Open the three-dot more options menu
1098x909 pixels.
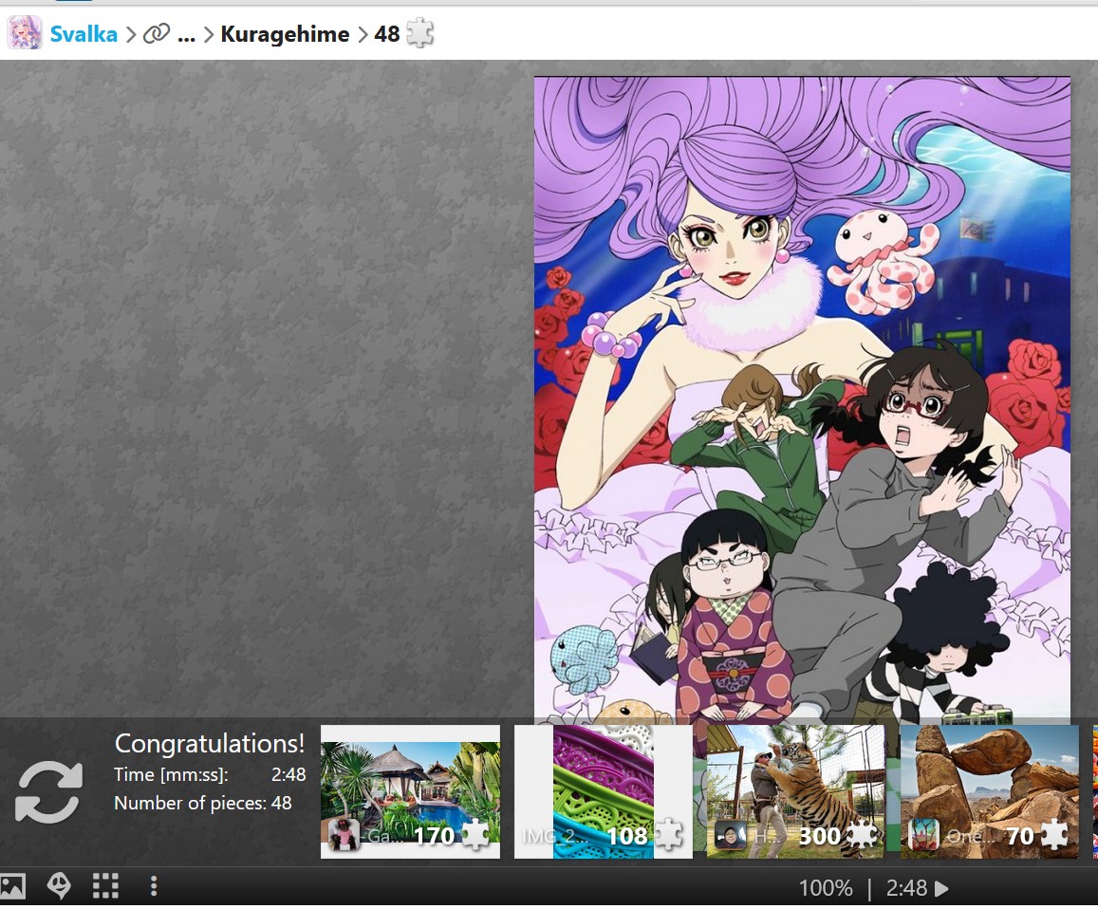154,886
